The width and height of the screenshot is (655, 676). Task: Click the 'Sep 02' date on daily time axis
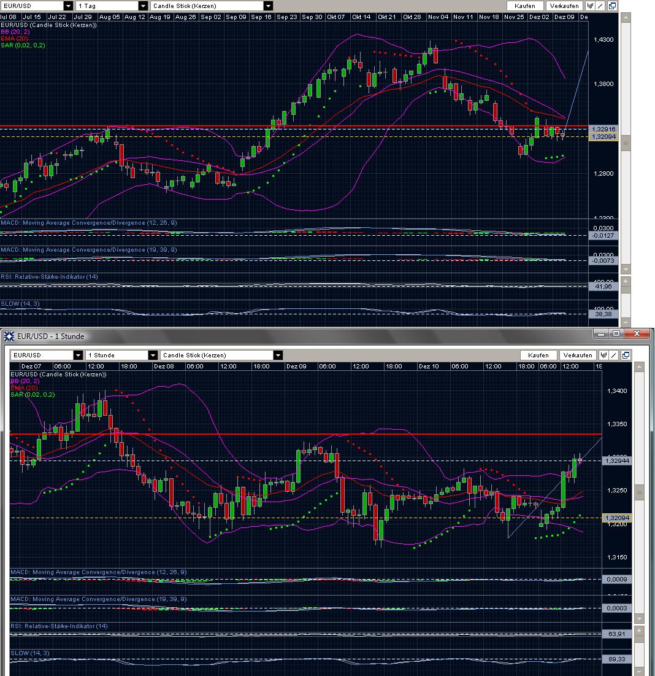(210, 17)
